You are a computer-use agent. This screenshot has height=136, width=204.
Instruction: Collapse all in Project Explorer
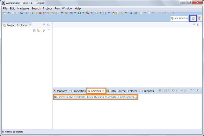point(34,31)
